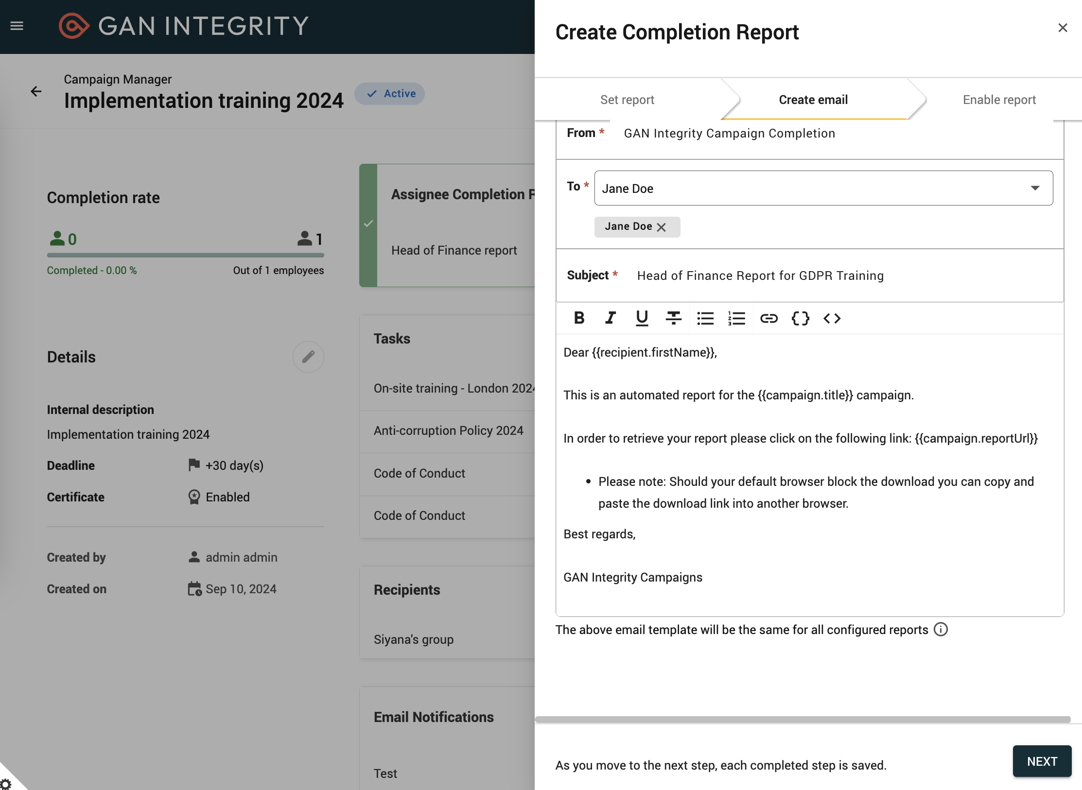Image resolution: width=1082 pixels, height=790 pixels.
Task: Click the GAN Integrity Campaigns signature line
Action: 633,577
